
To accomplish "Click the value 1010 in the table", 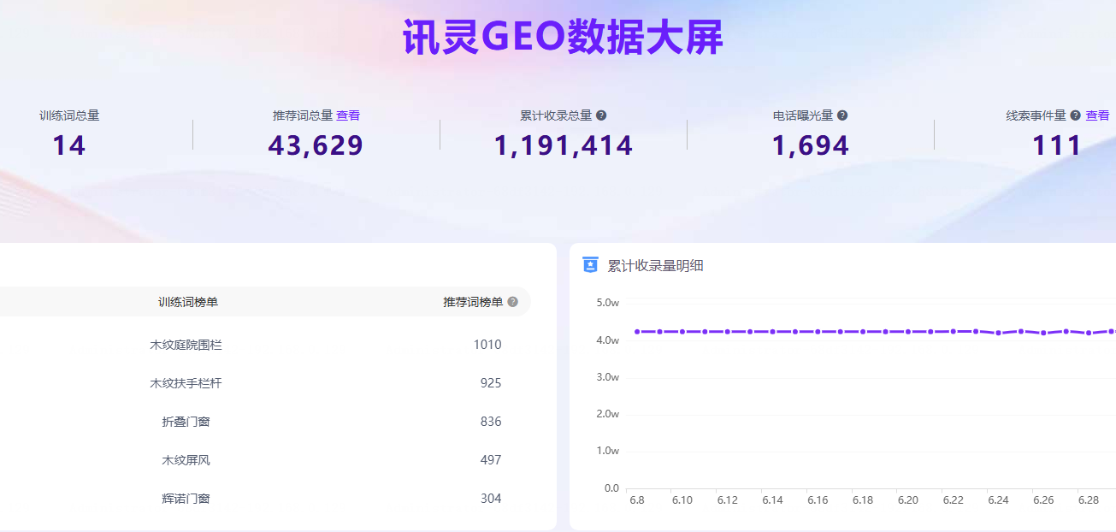I will (487, 345).
